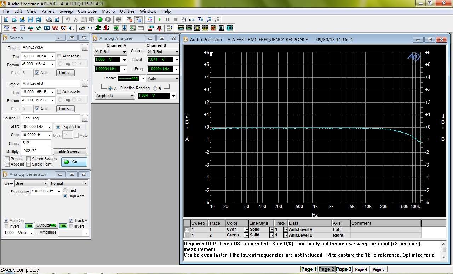Expand the Vrms amplitude units dropdown

tap(31, 233)
